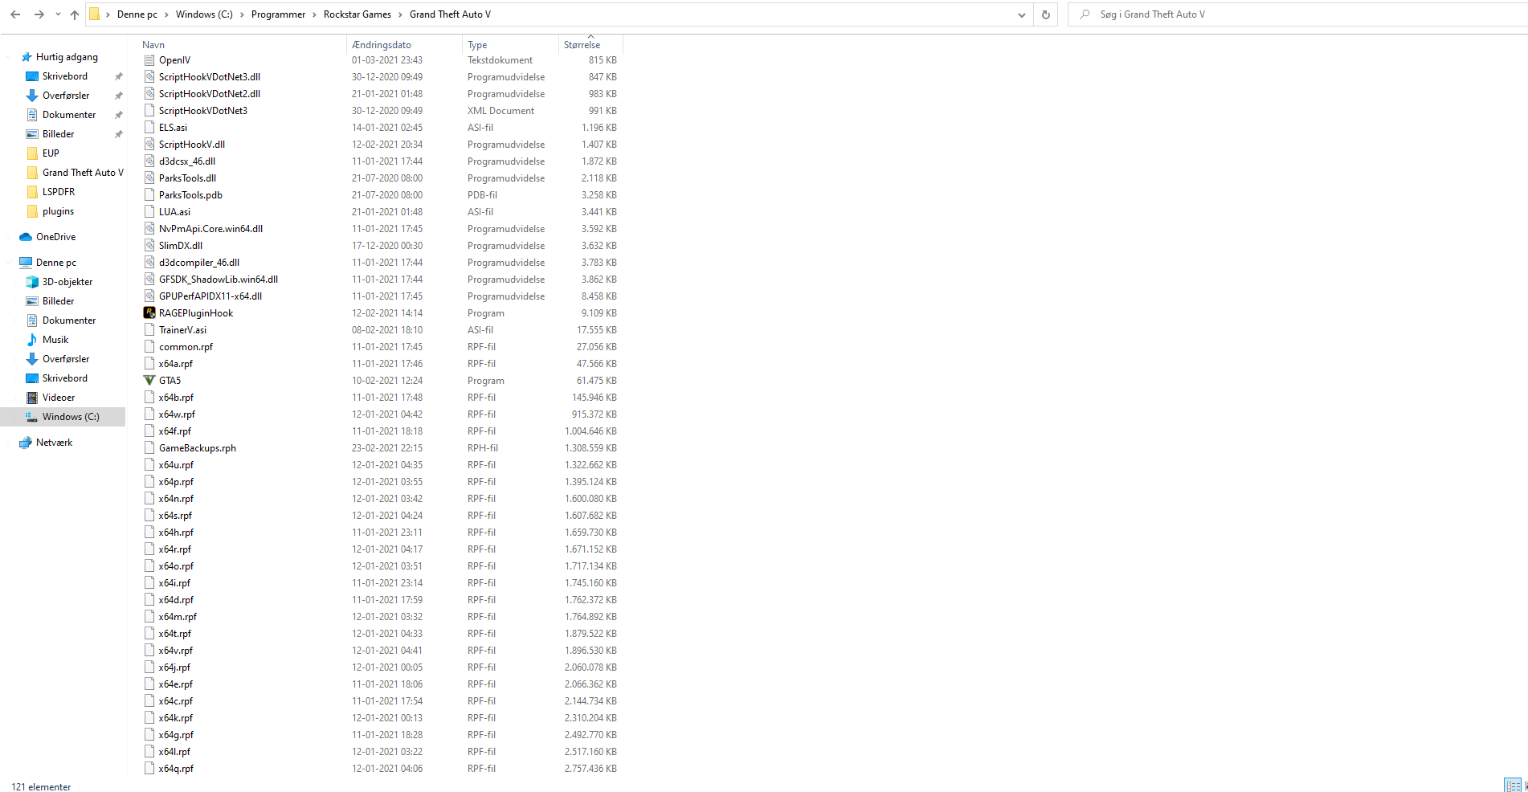This screenshot has width=1528, height=792.
Task: Open the EUP folder icon in sidebar
Action: click(x=32, y=153)
